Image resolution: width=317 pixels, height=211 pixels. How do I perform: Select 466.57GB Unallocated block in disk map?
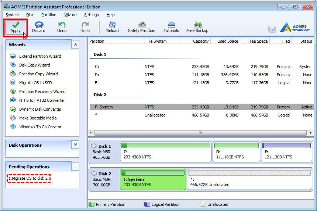pos(249,179)
